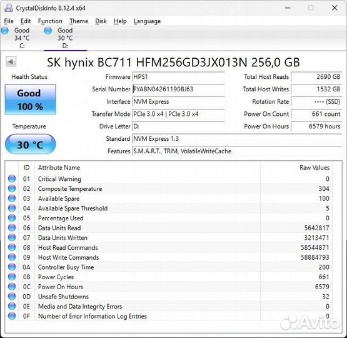Click the Interface field NVM Express
Viewport: 347px width, 338px height.
pos(178,101)
